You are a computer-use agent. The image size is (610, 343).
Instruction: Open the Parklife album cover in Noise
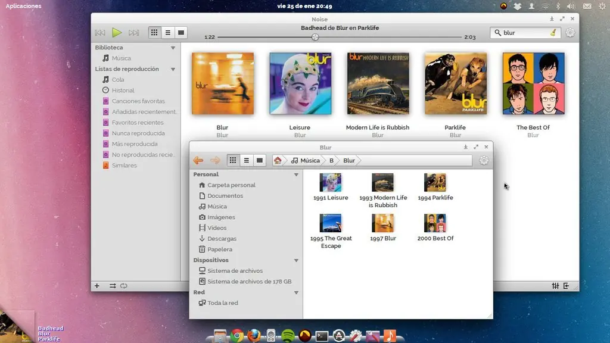[456, 83]
